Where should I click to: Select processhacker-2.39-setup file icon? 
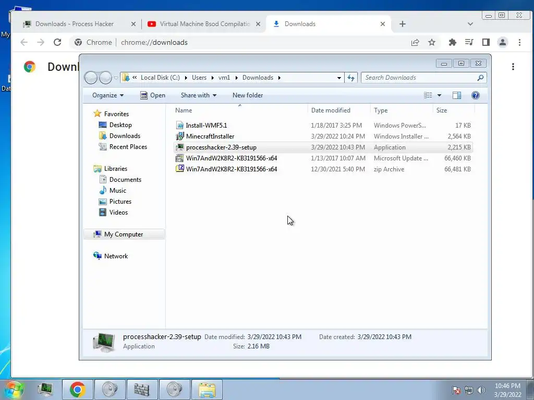[179, 147]
